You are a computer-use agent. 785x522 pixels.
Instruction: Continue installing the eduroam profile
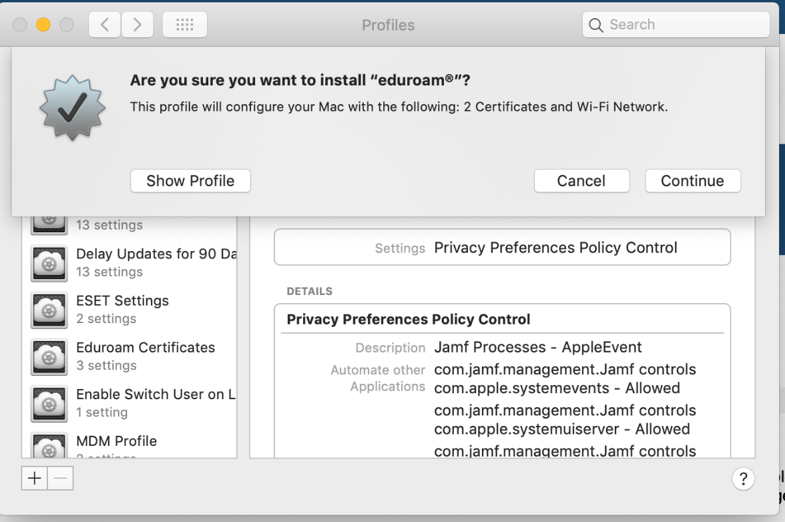pos(693,181)
